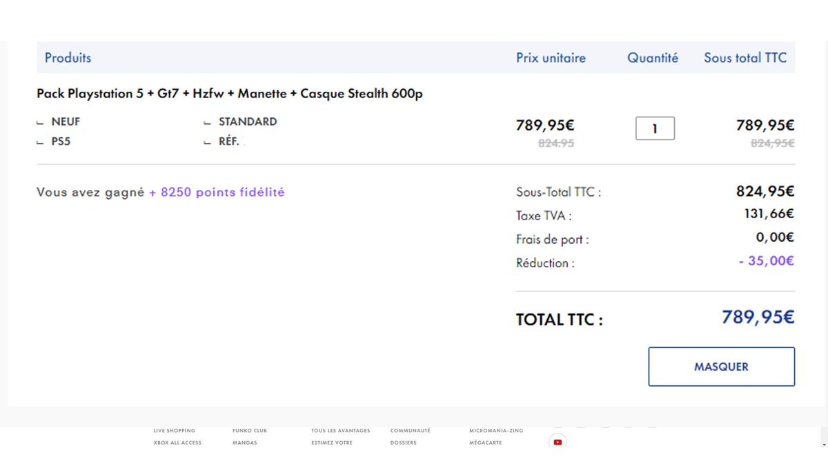
Task: Click the Sous total TTC column header
Action: 745,58
